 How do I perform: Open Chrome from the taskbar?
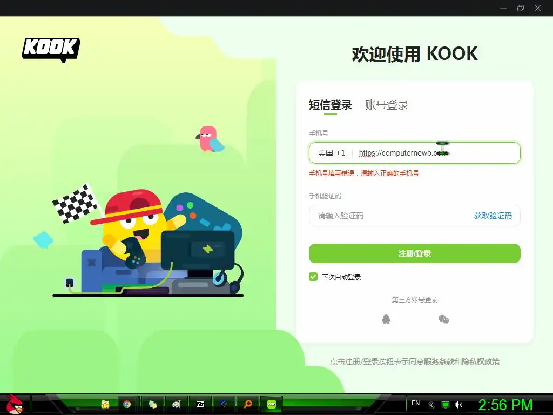point(127,404)
